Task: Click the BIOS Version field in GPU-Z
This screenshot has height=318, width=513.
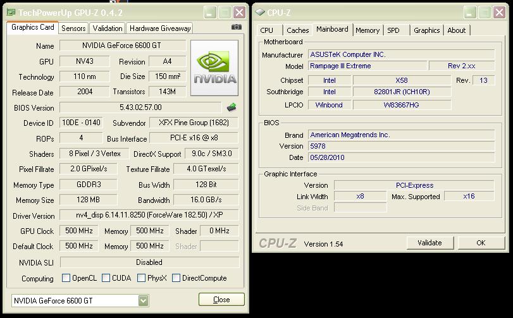Action: [140, 107]
